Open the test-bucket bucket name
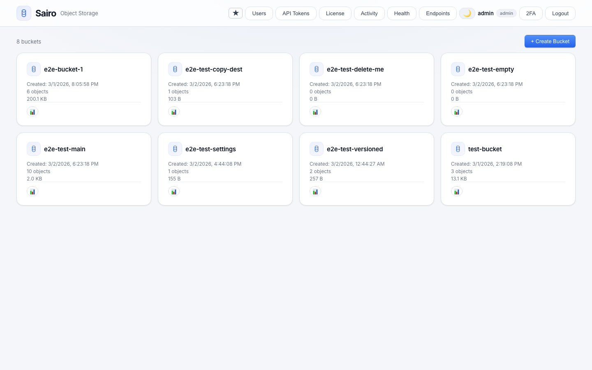This screenshot has width=592, height=370. click(x=485, y=149)
